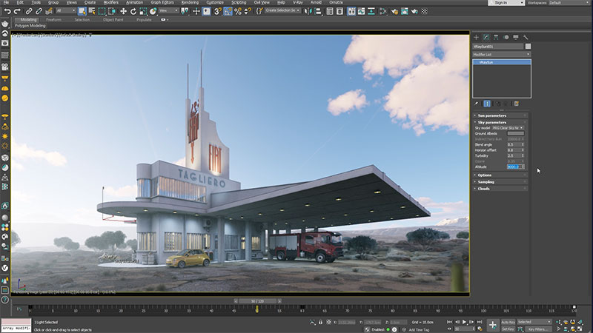Toggle Auto Key mode

[x=508, y=322]
